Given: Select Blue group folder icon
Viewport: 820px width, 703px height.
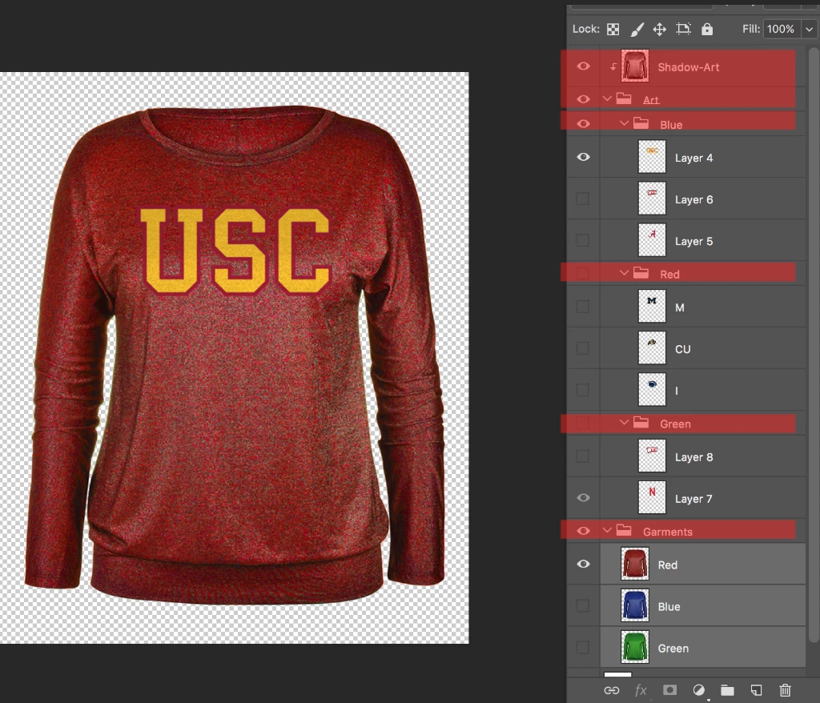Looking at the screenshot, I should [641, 123].
